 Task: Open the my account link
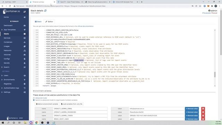pos(207,13)
